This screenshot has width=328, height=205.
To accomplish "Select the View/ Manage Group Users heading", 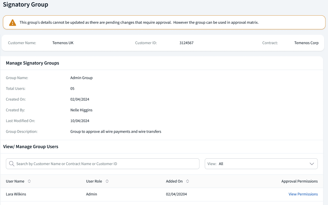I will pyautogui.click(x=31, y=147).
